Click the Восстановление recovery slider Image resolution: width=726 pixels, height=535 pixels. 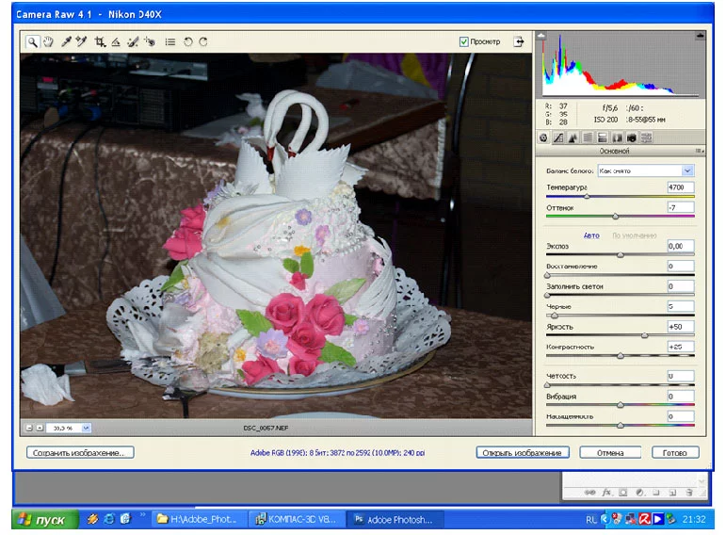(x=620, y=275)
